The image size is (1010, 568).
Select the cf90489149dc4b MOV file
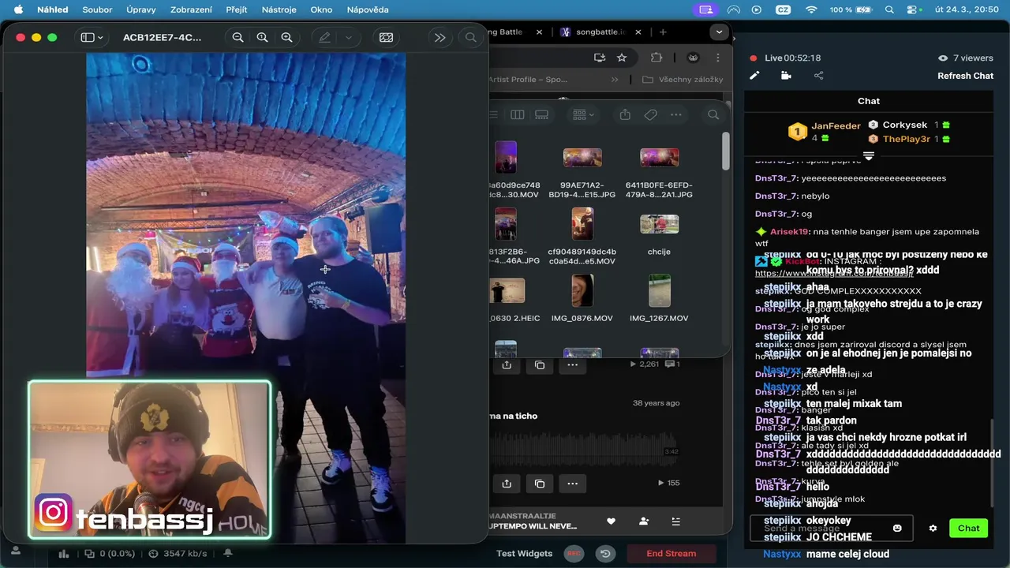pos(582,237)
